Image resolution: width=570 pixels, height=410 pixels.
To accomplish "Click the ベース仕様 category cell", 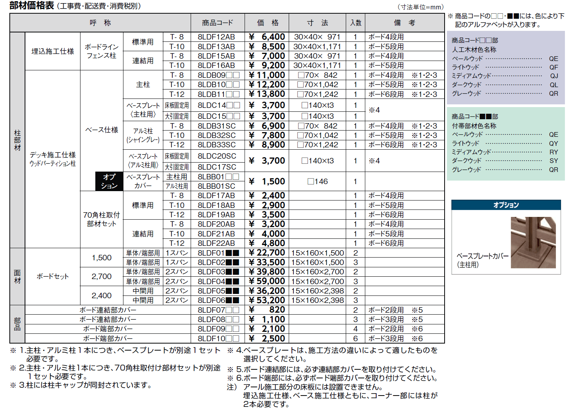I will 102,130.
